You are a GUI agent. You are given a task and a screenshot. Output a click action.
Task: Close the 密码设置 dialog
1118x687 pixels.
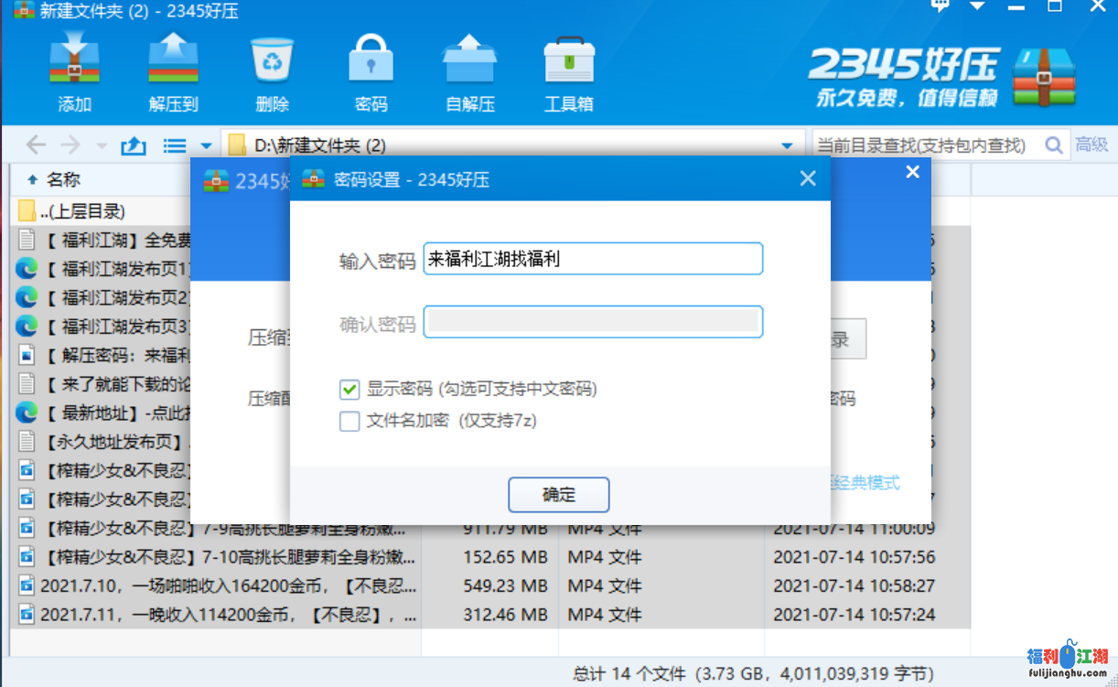807,179
